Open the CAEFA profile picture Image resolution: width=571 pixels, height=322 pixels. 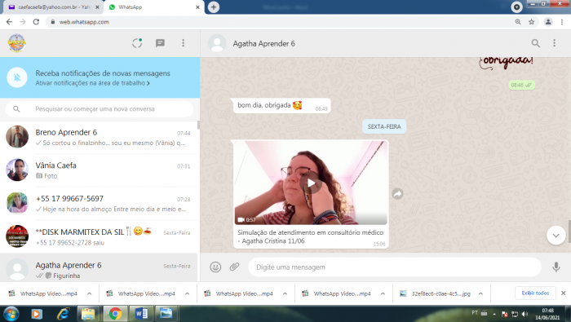16,43
